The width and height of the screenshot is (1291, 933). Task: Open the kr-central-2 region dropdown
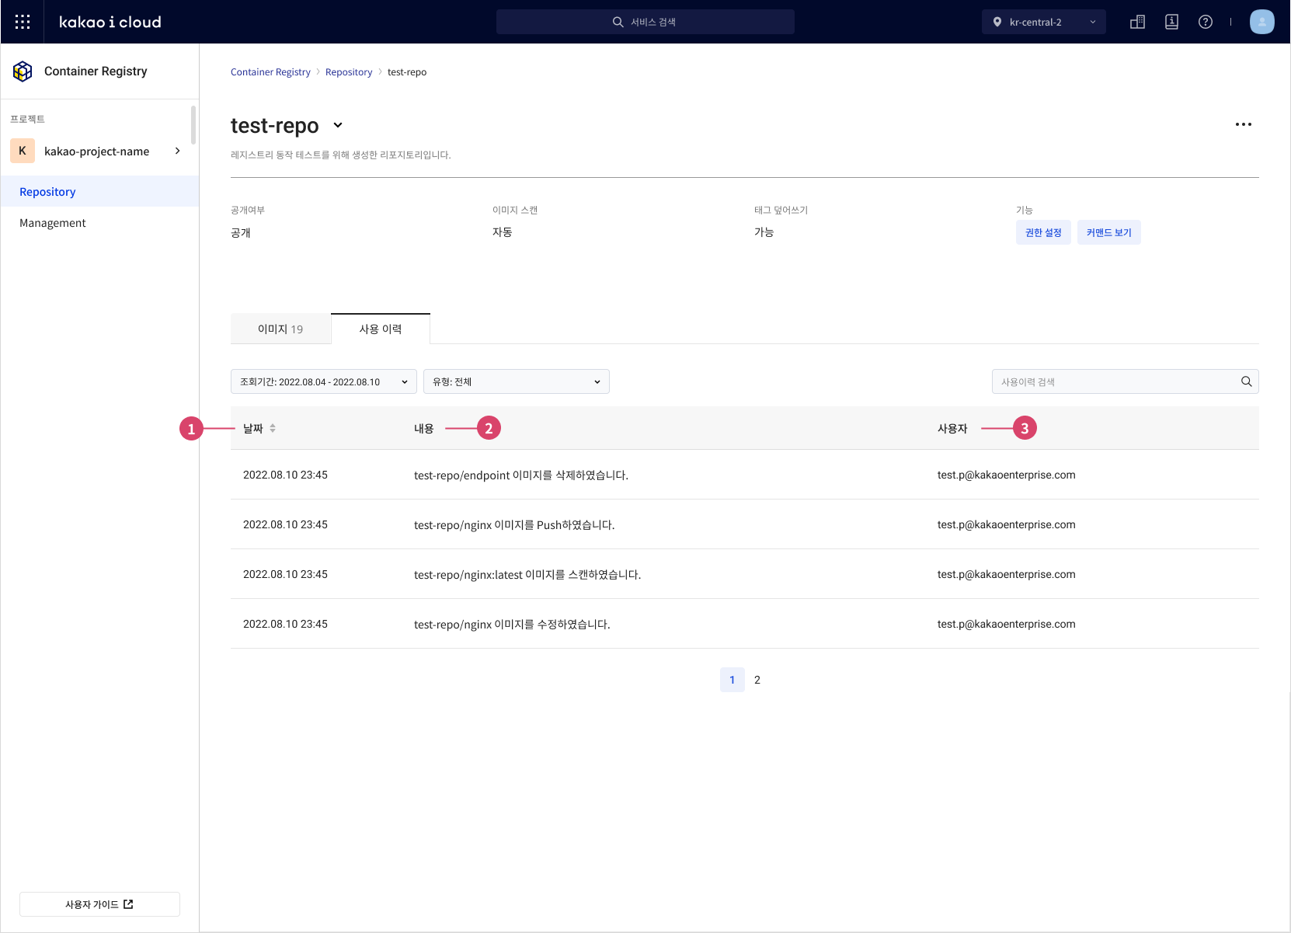coord(1043,22)
